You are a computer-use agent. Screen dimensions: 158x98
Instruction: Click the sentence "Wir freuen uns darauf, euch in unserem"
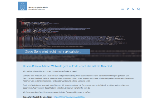coord(57,92)
